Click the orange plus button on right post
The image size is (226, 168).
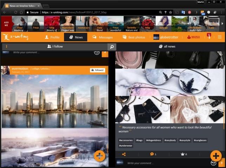pos(215,156)
